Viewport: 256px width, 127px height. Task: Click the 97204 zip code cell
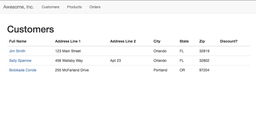tap(204, 70)
